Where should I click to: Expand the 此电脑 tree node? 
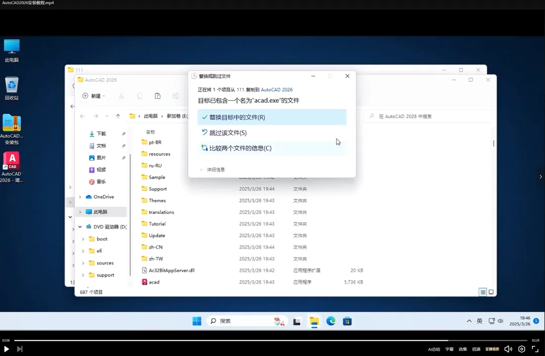tap(80, 212)
